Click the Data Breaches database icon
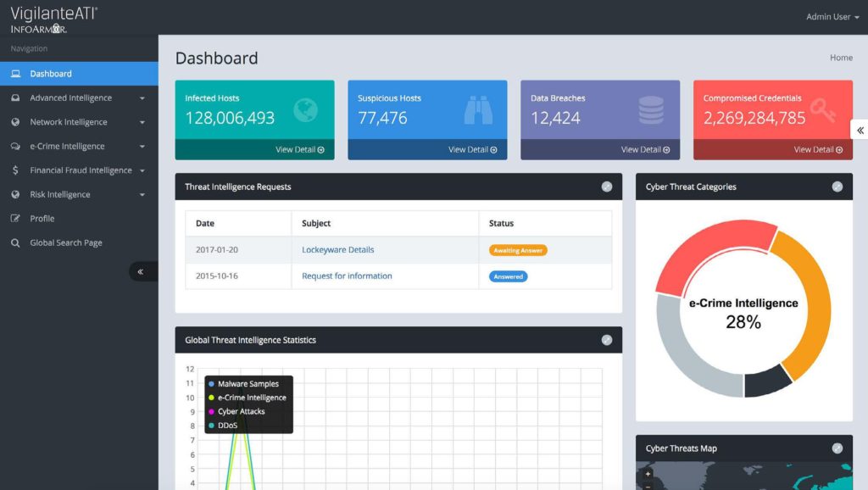This screenshot has height=490, width=868. [651, 109]
